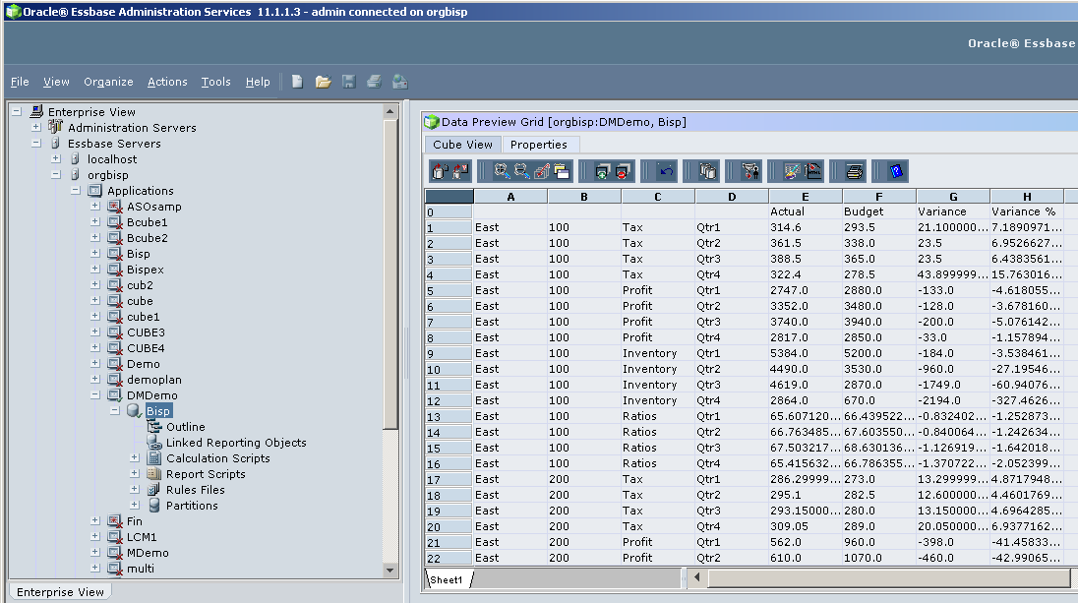Expand the Partitions node
The image size is (1078, 603).
[x=135, y=506]
